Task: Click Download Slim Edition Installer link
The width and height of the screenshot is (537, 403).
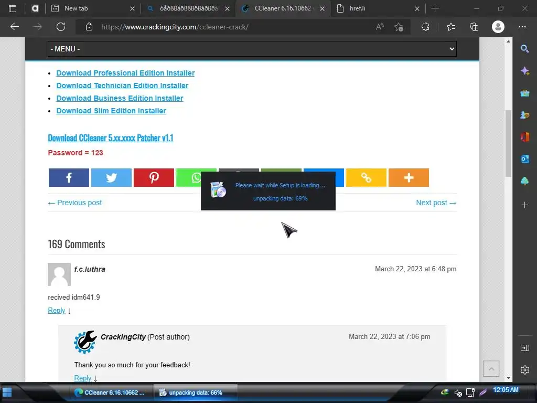Action: pyautogui.click(x=111, y=111)
